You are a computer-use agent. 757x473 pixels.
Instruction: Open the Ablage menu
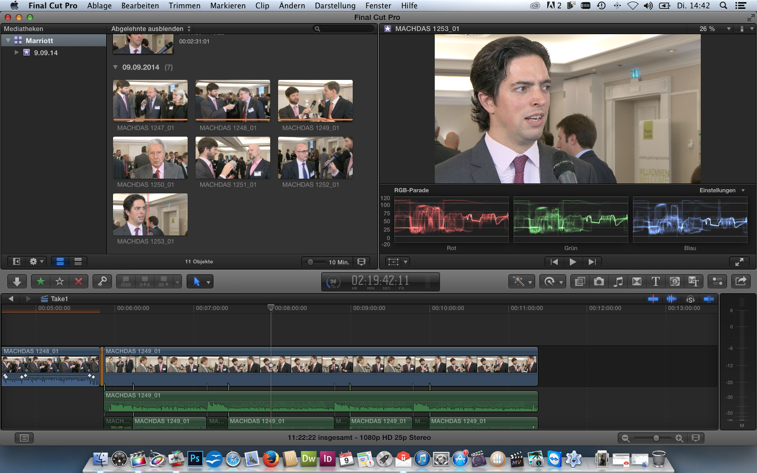(99, 6)
